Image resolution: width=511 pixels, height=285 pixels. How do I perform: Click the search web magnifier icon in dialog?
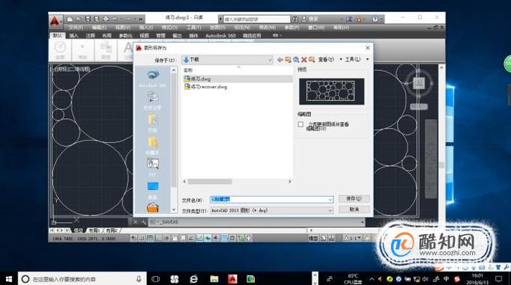click(x=296, y=60)
